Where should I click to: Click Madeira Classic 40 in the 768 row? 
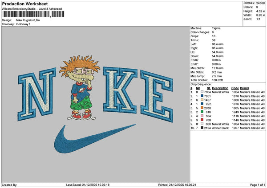pyautogui.click(x=252, y=120)
